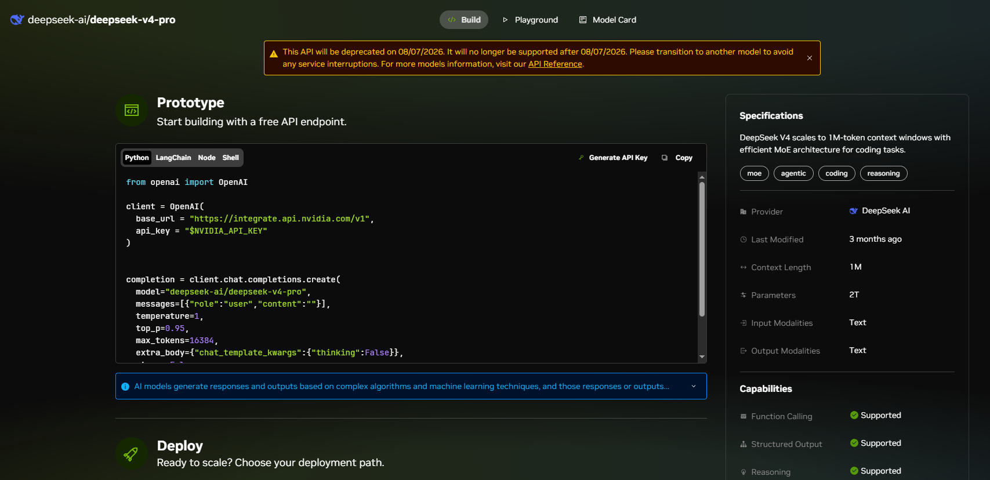Click the green check beside Function Calling

(854, 415)
